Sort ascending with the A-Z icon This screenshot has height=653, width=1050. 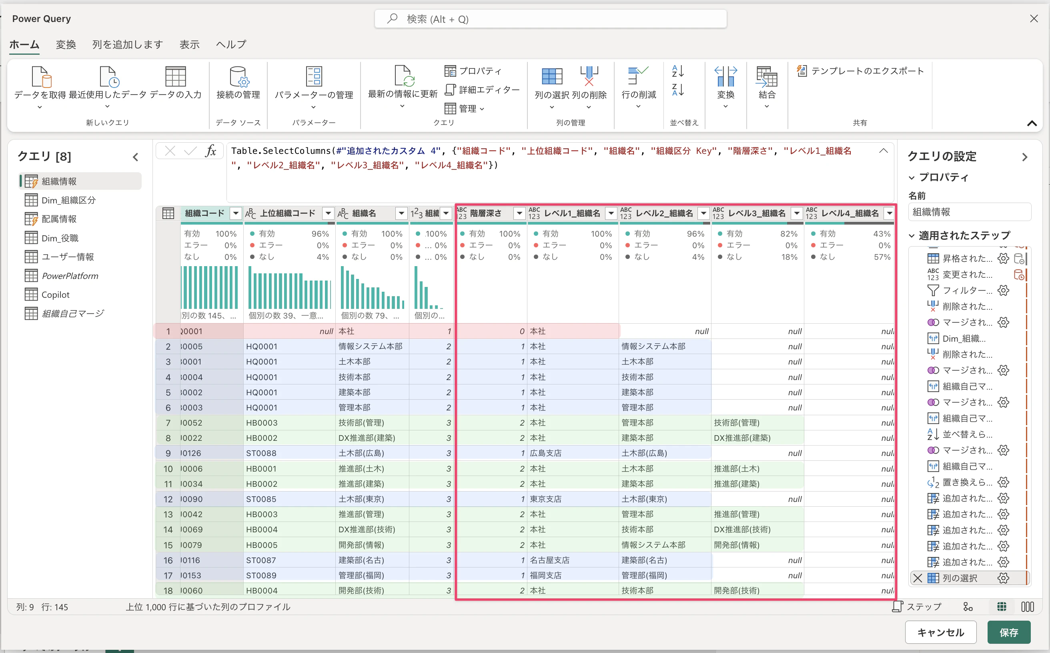tap(677, 71)
